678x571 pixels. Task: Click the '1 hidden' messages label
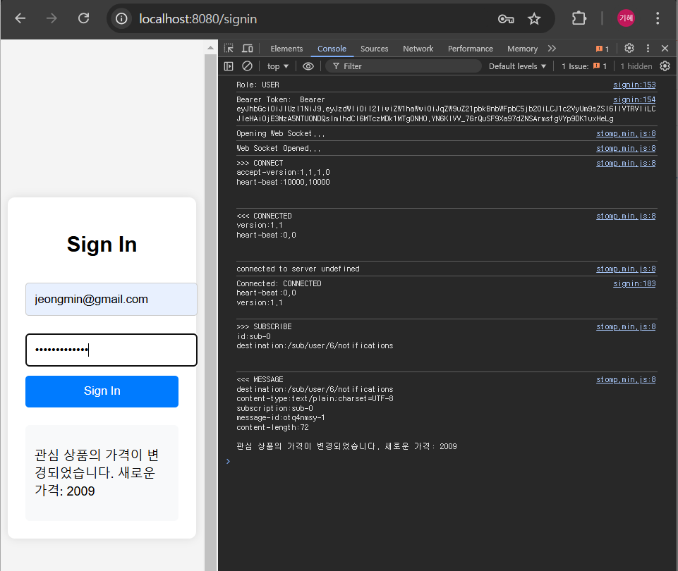636,66
